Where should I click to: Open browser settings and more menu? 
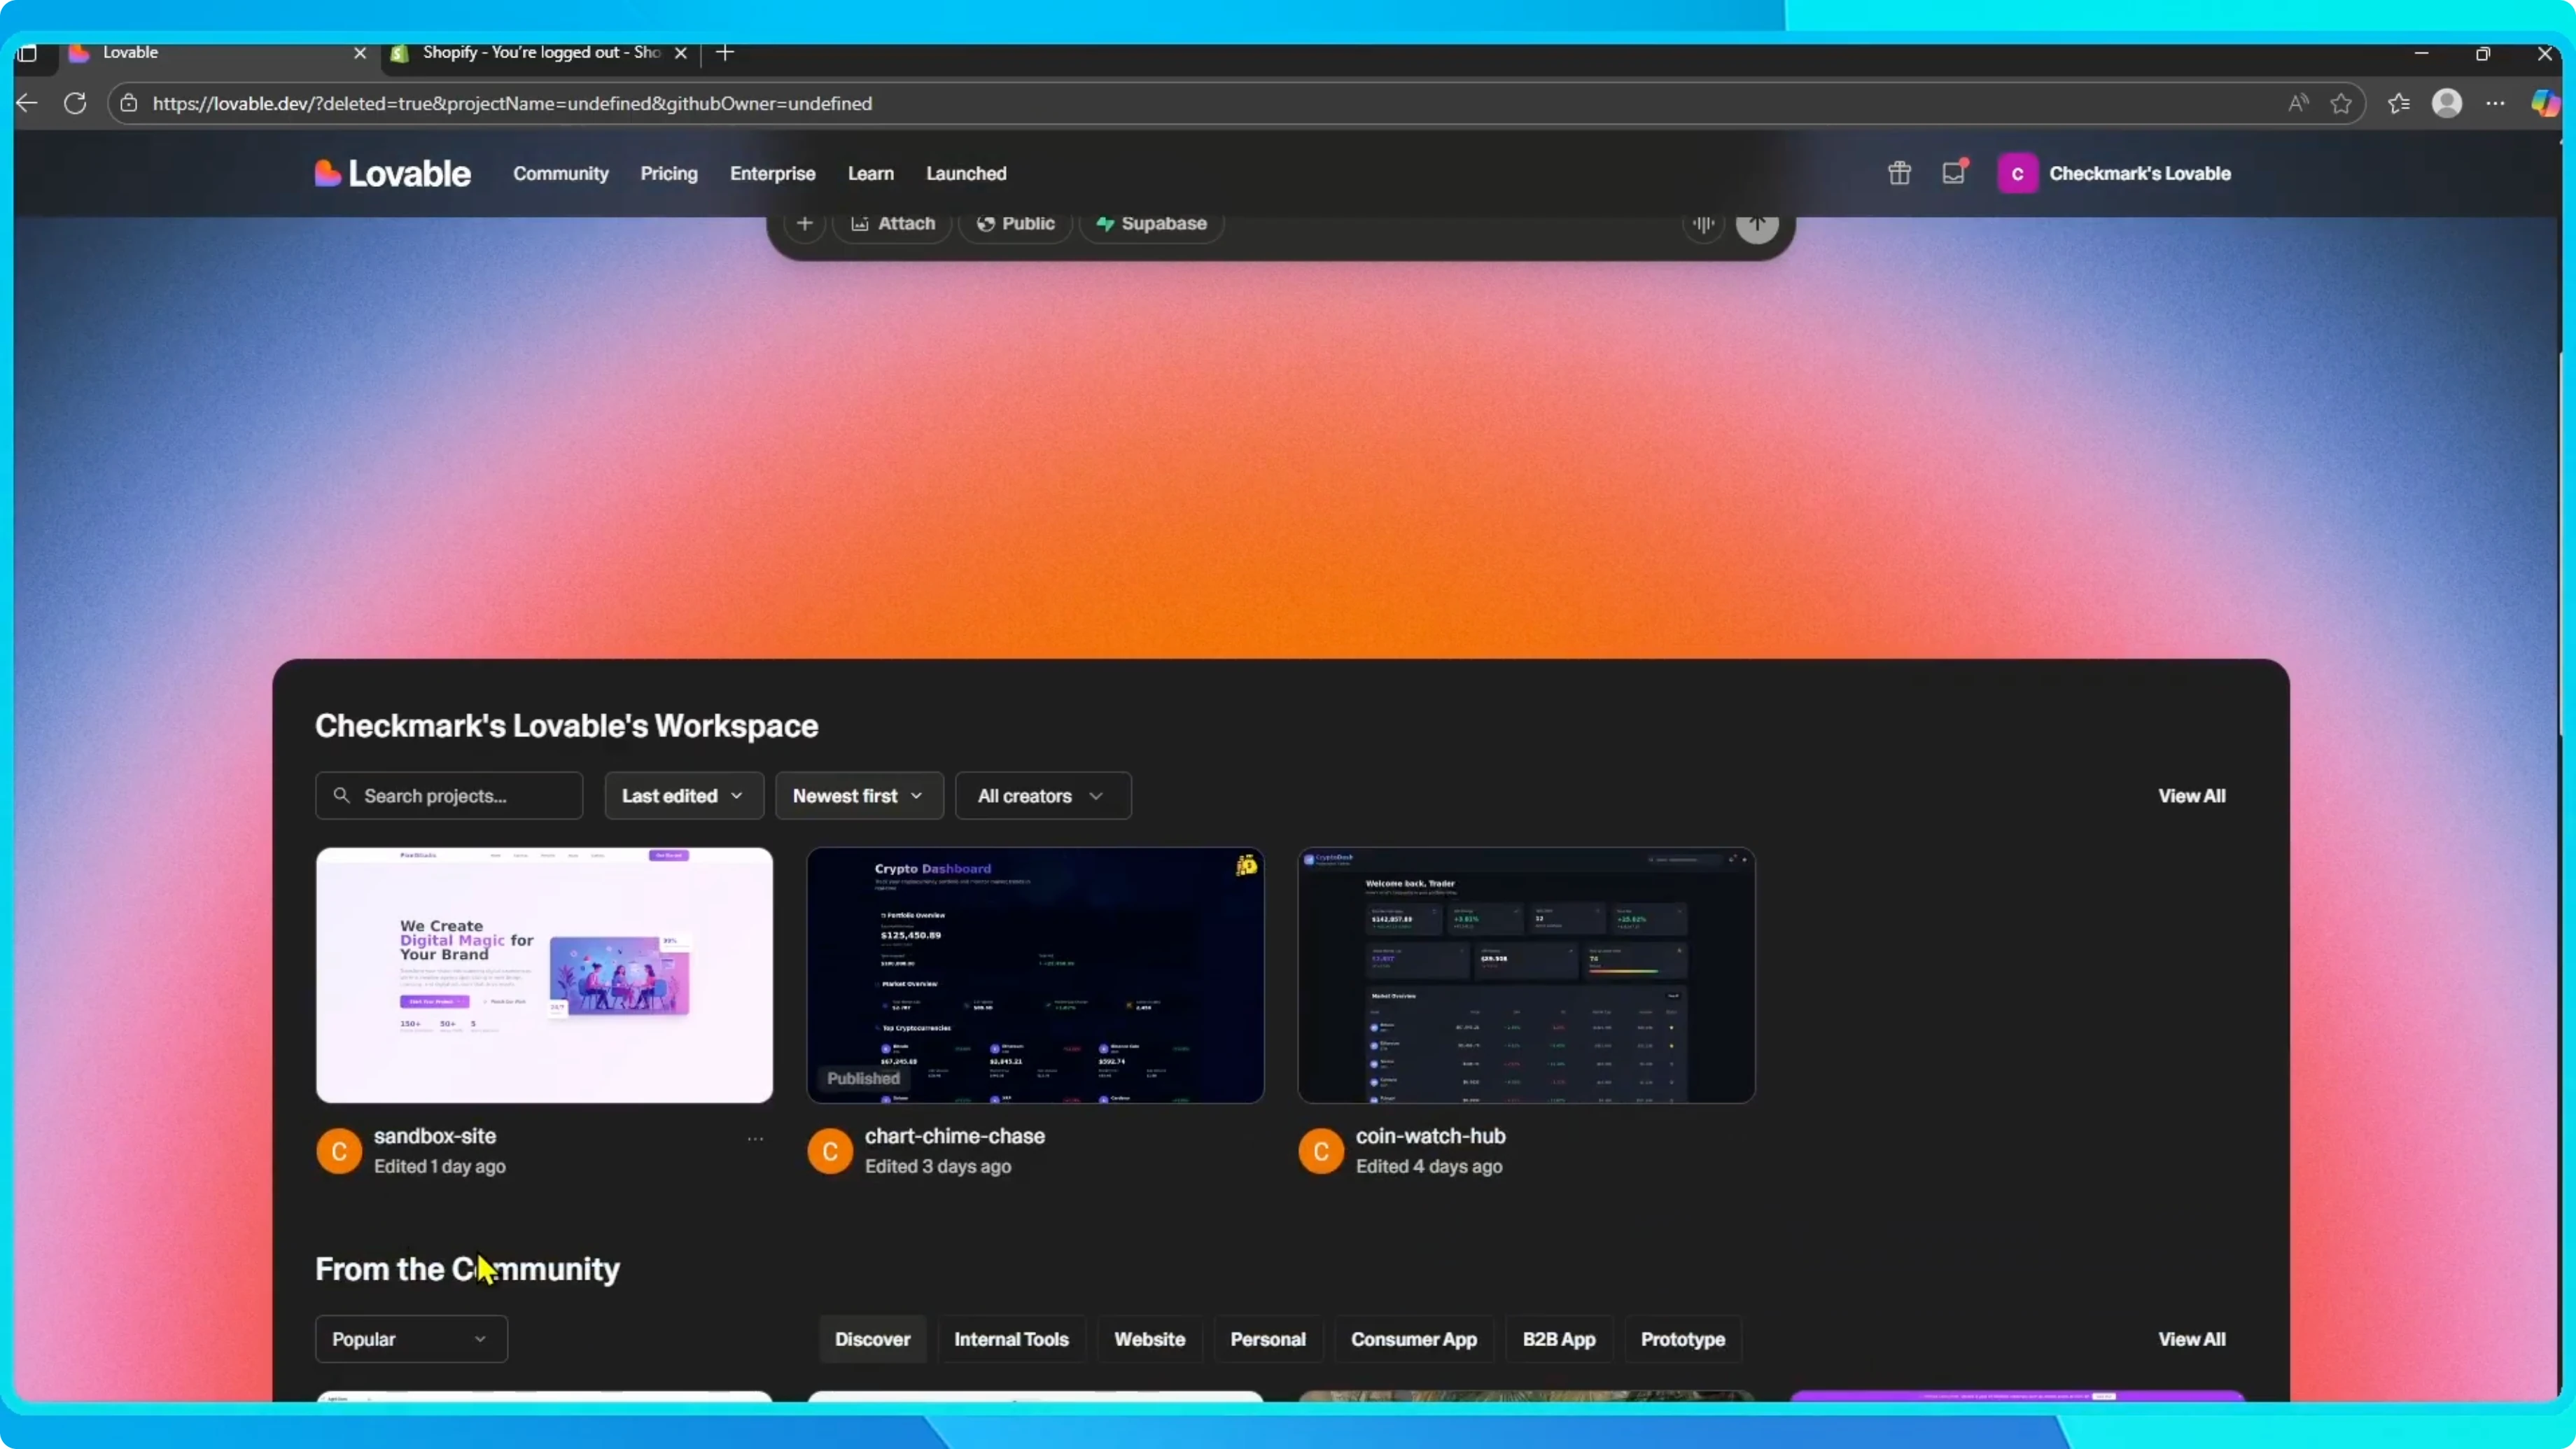click(x=2496, y=103)
